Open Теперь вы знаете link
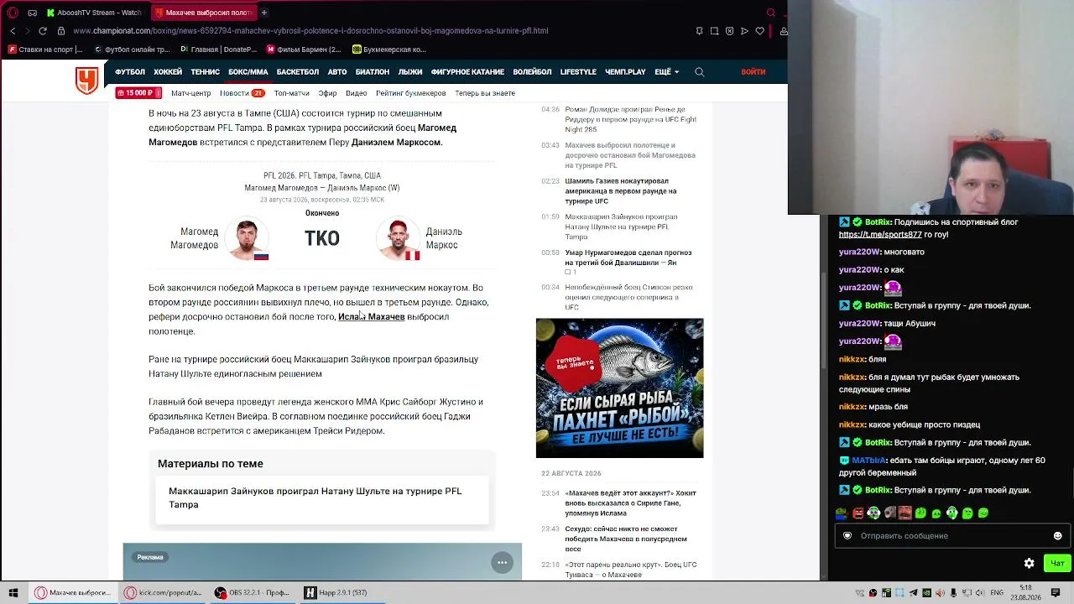The height and width of the screenshot is (604, 1074). [x=485, y=93]
